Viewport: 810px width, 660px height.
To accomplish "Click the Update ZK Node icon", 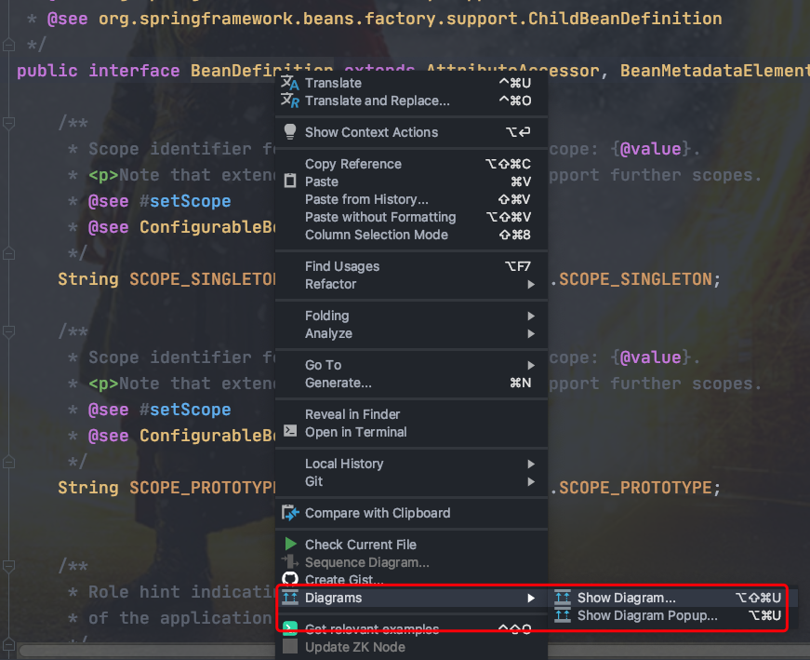I will pos(290,646).
